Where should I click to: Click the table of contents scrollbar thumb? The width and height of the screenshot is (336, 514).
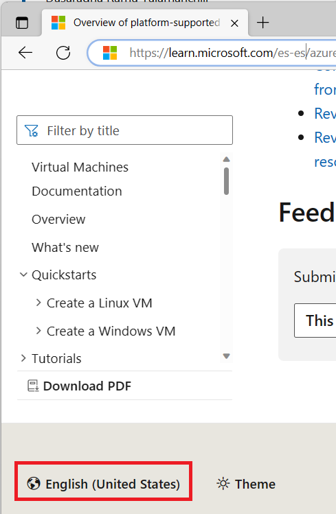226,181
